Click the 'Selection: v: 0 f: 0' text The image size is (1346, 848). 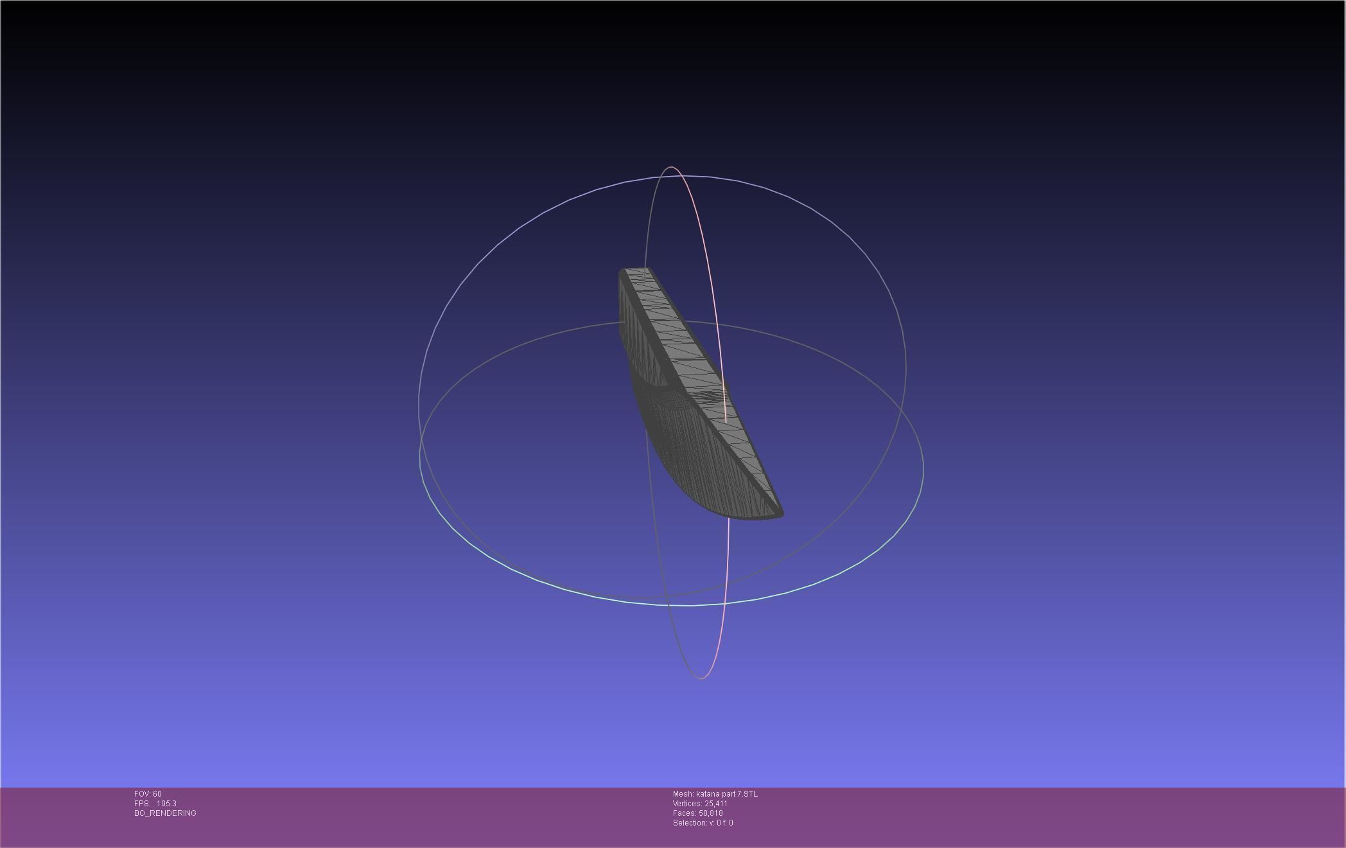(703, 823)
